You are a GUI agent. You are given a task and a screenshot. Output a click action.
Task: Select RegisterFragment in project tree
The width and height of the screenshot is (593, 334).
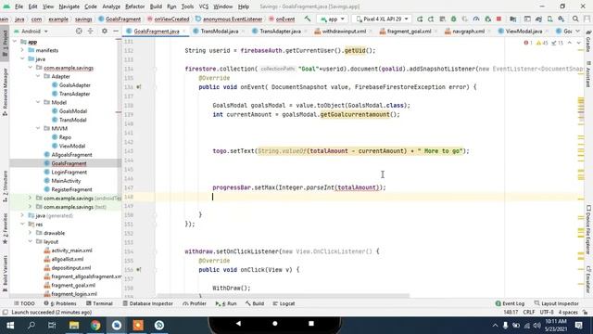(72, 189)
